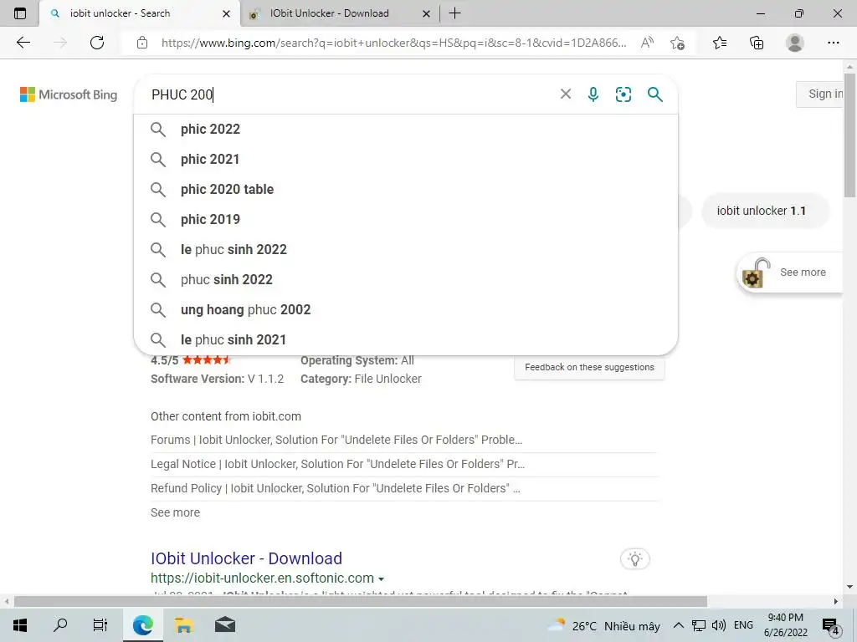Click the volume speaker tray icon
The width and height of the screenshot is (857, 642).
click(x=719, y=625)
